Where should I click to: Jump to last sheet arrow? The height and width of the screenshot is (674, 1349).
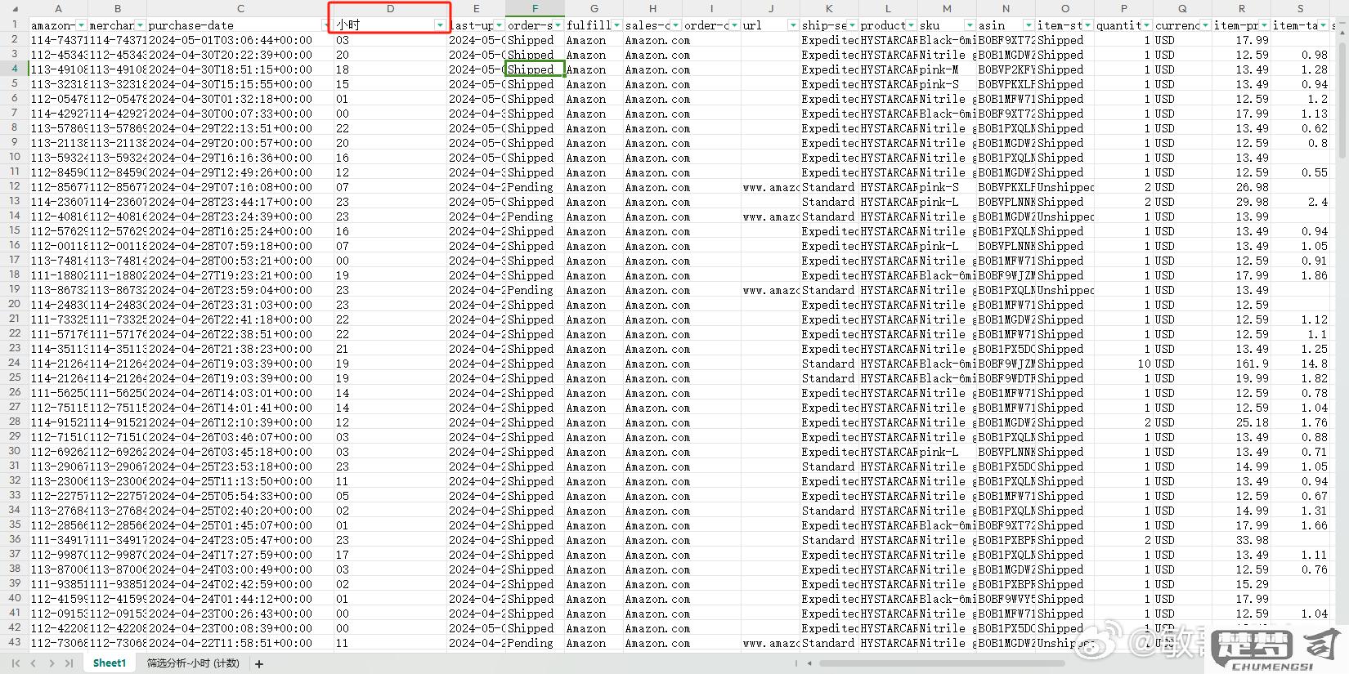coord(69,663)
